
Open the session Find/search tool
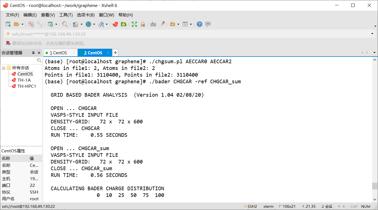coord(64,24)
